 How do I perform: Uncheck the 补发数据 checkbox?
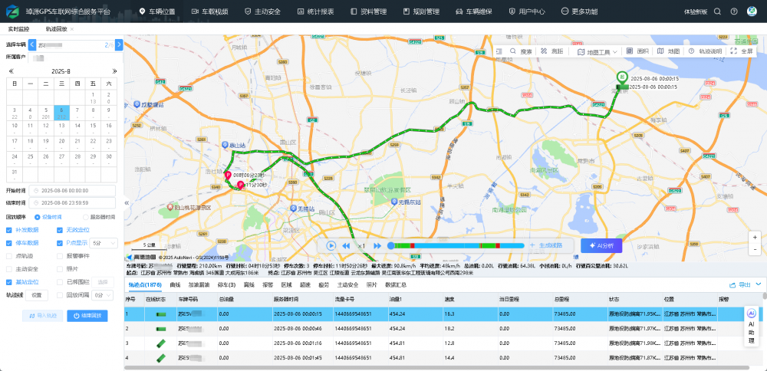(x=8, y=230)
